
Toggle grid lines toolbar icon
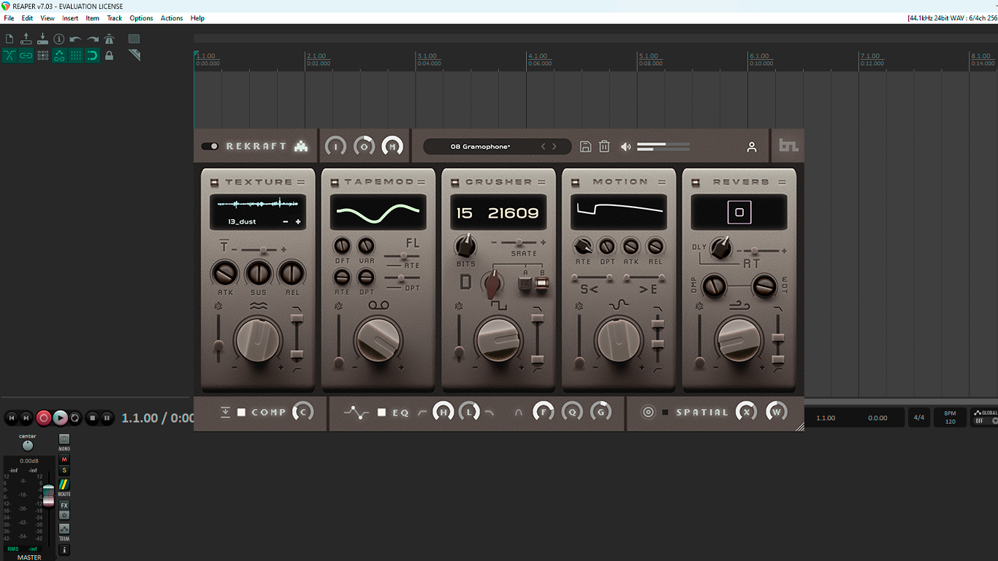[76, 56]
